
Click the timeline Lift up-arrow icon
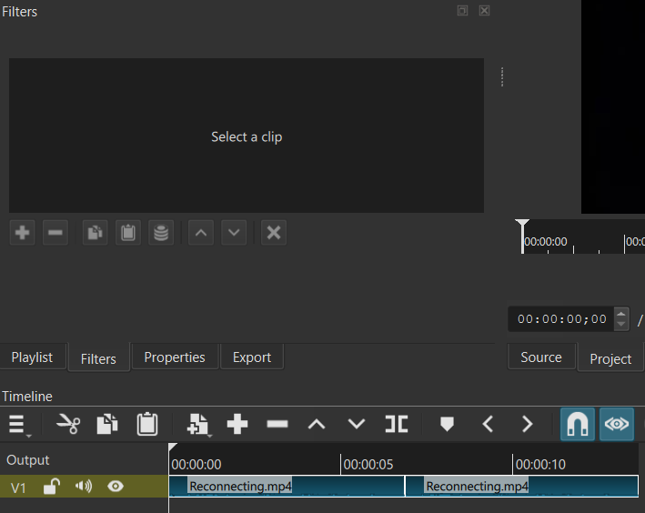click(x=316, y=424)
